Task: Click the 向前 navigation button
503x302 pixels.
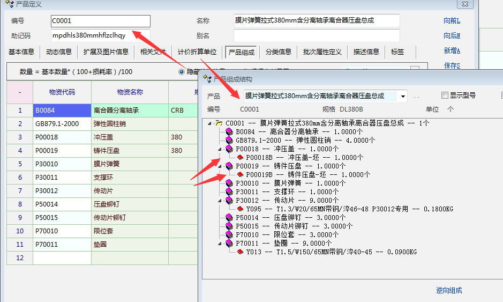Action: (452, 21)
